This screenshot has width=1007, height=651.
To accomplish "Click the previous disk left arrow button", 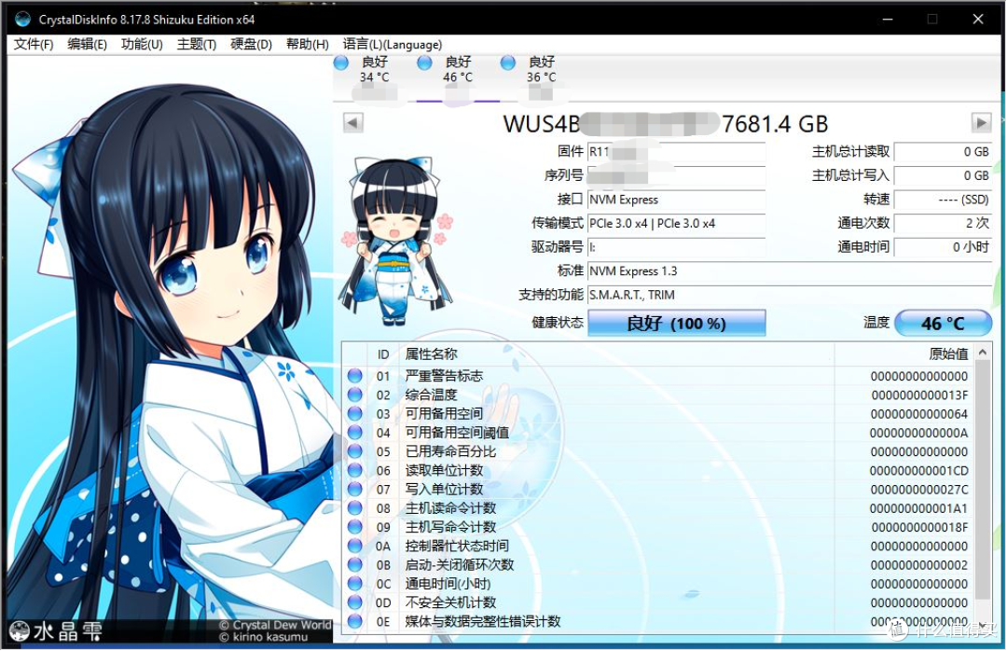I will click(352, 123).
